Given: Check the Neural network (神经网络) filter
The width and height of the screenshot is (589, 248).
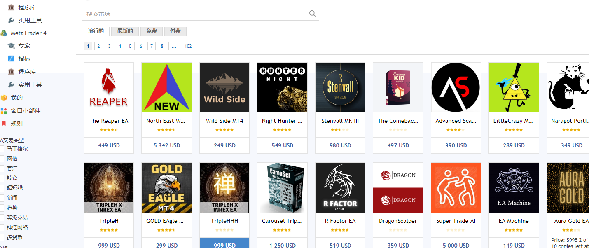Looking at the screenshot, I should pyautogui.click(x=2, y=227).
